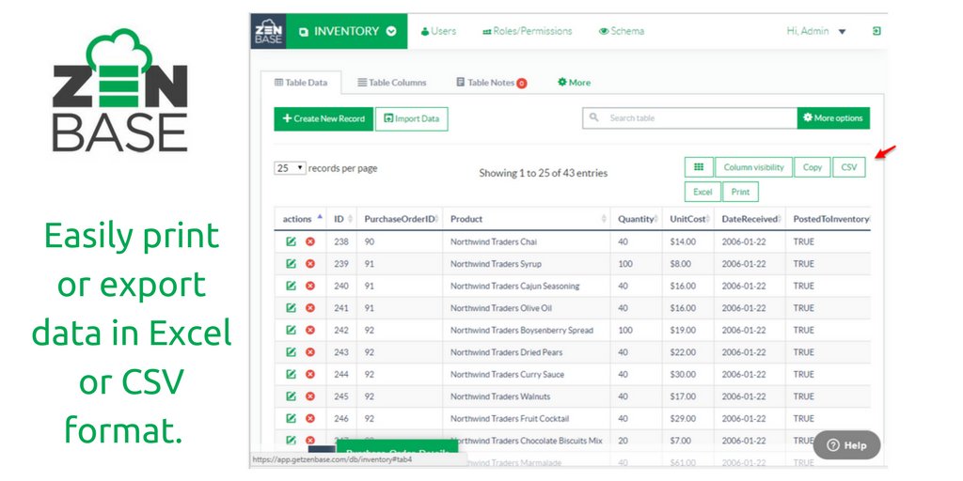The width and height of the screenshot is (963, 481).
Task: Edit record 241 Olive Oil
Action: tap(292, 308)
